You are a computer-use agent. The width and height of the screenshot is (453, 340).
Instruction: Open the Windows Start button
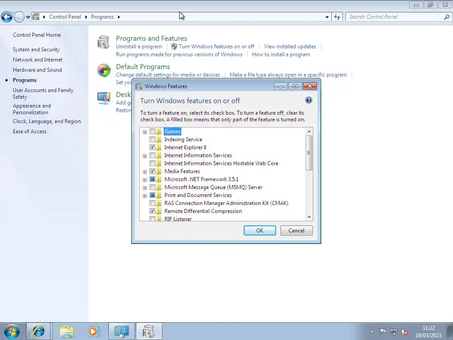pyautogui.click(x=12, y=331)
